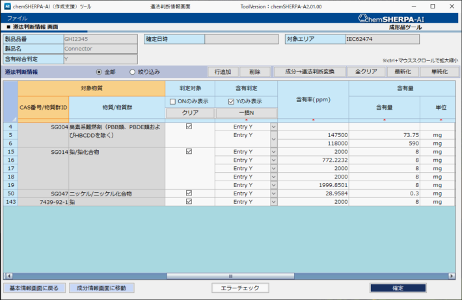The width and height of the screenshot is (462, 300).
Task: Click the 含有率 cell showing 147500
Action: (313, 135)
